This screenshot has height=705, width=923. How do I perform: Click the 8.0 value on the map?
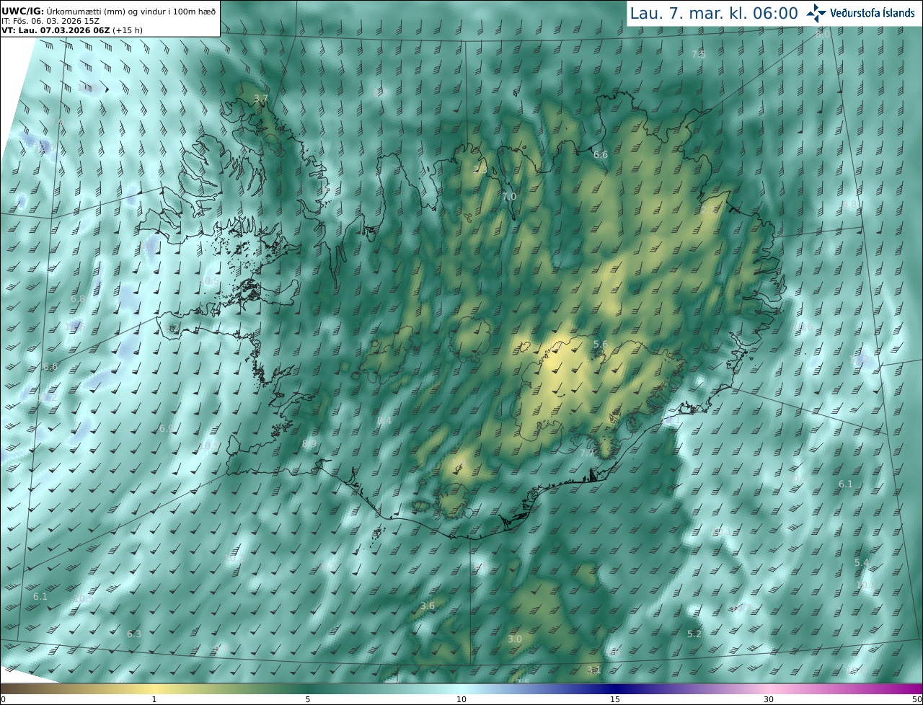pos(823,34)
